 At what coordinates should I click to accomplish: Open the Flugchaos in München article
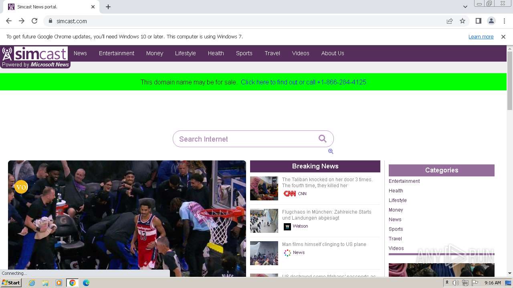[327, 215]
